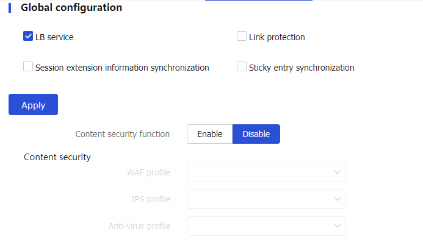The height and width of the screenshot is (240, 423).
Task: Click the Content security function label
Action: [x=123, y=134]
